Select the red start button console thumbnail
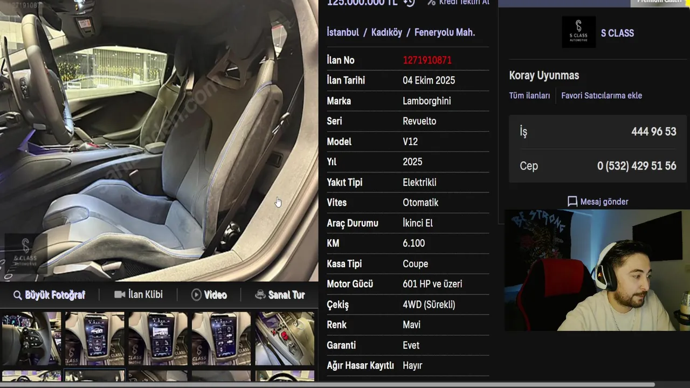This screenshot has height=388, width=690. click(x=285, y=338)
